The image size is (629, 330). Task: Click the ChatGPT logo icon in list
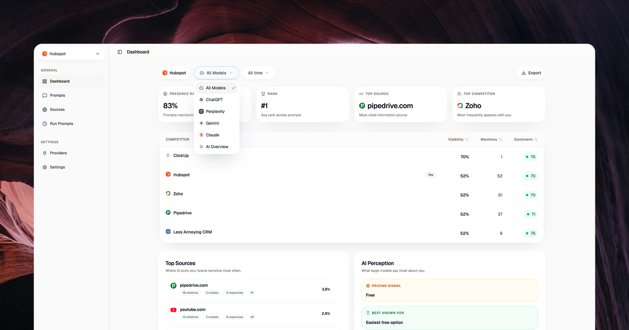[x=201, y=100]
